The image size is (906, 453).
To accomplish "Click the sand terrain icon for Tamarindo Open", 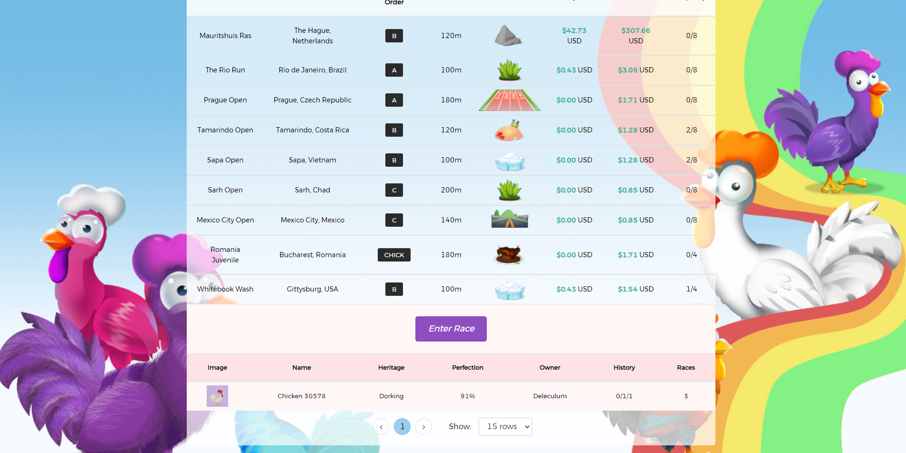I will (509, 130).
